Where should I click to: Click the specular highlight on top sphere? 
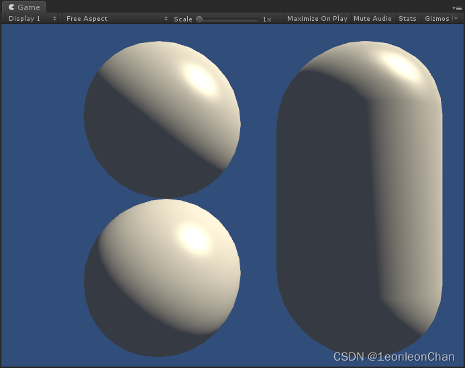200,79
